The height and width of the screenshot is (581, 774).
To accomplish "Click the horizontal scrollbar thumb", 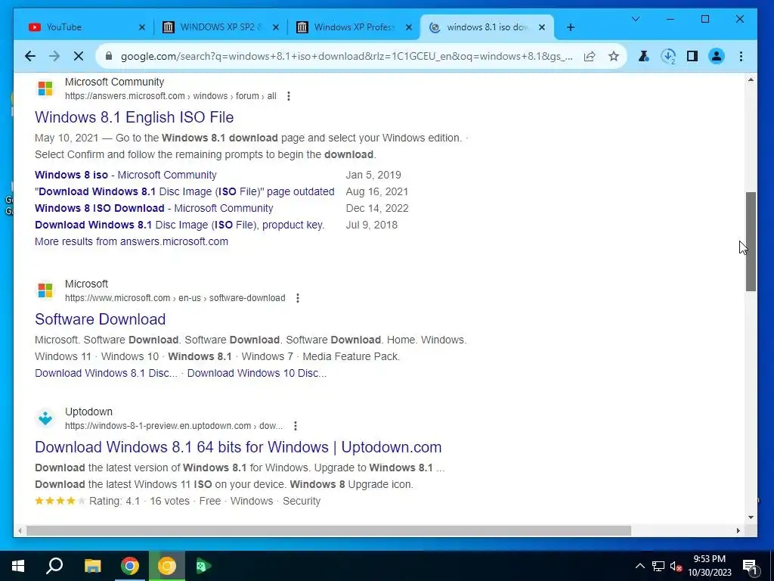I will pyautogui.click(x=329, y=530).
